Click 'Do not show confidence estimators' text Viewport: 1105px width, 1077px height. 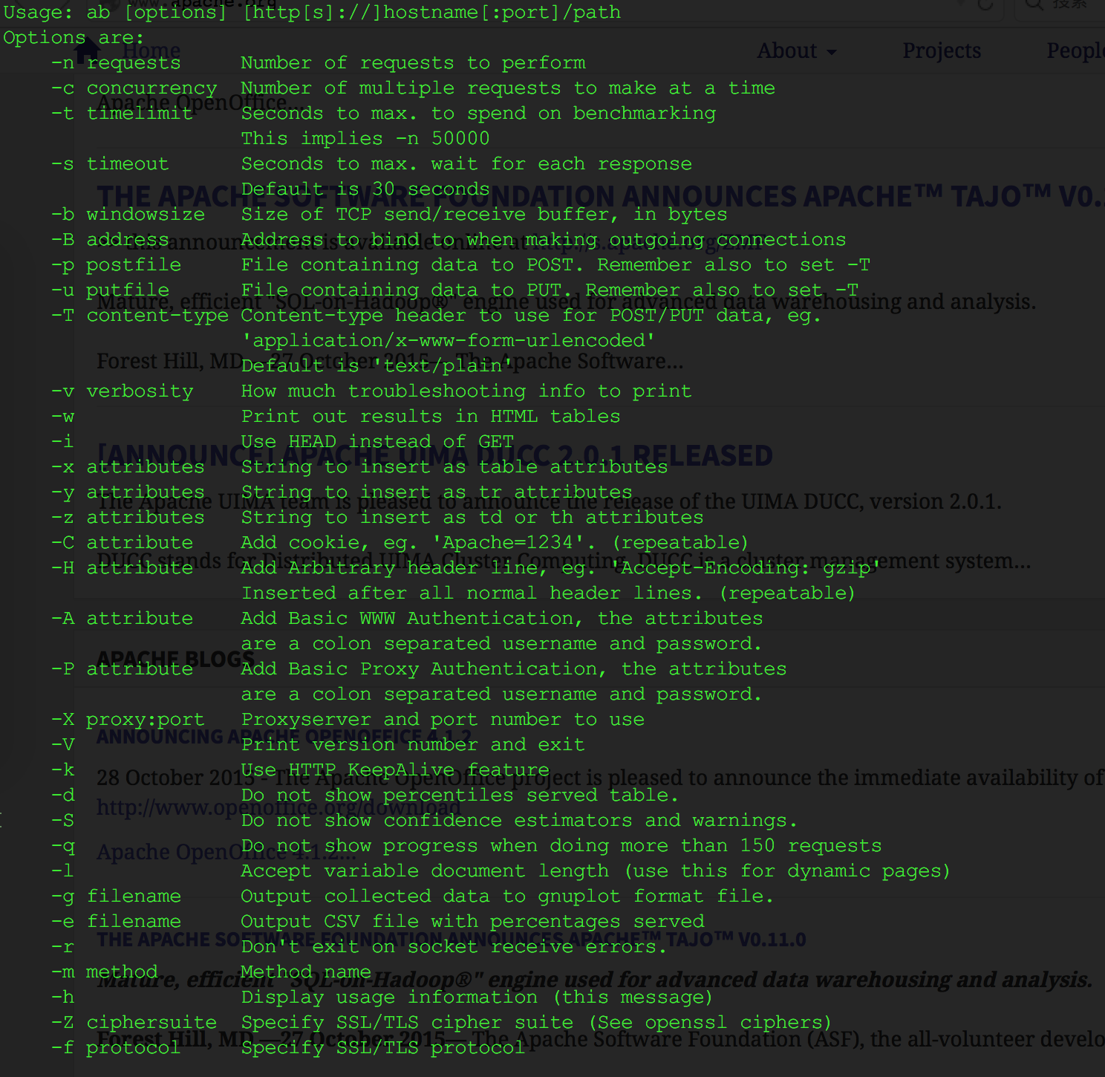[437, 821]
